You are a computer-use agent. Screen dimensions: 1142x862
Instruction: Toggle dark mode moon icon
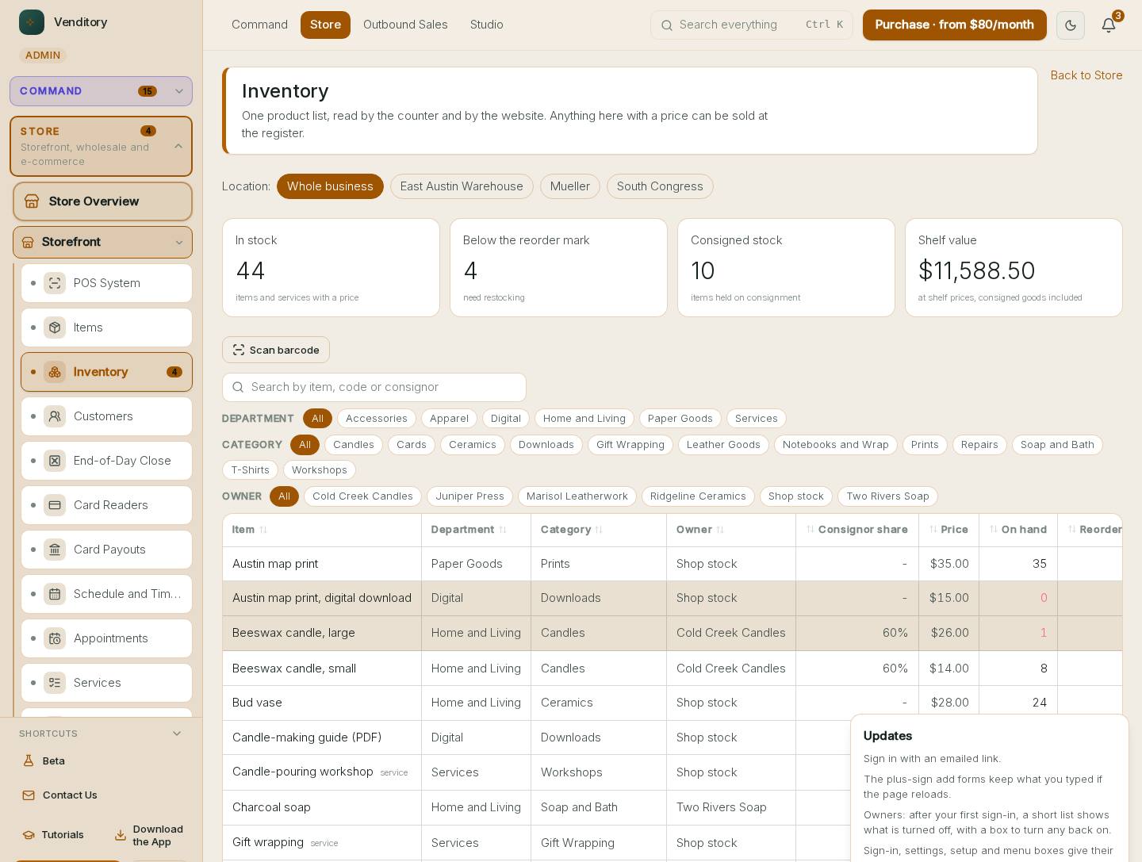pos(1070,25)
